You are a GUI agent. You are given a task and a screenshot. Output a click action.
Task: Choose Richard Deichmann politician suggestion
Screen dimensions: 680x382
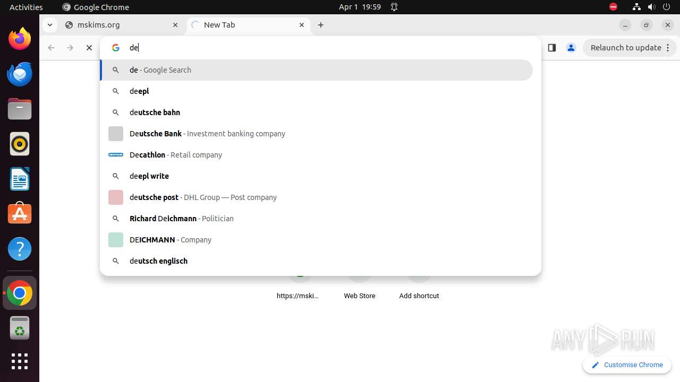pyautogui.click(x=317, y=219)
